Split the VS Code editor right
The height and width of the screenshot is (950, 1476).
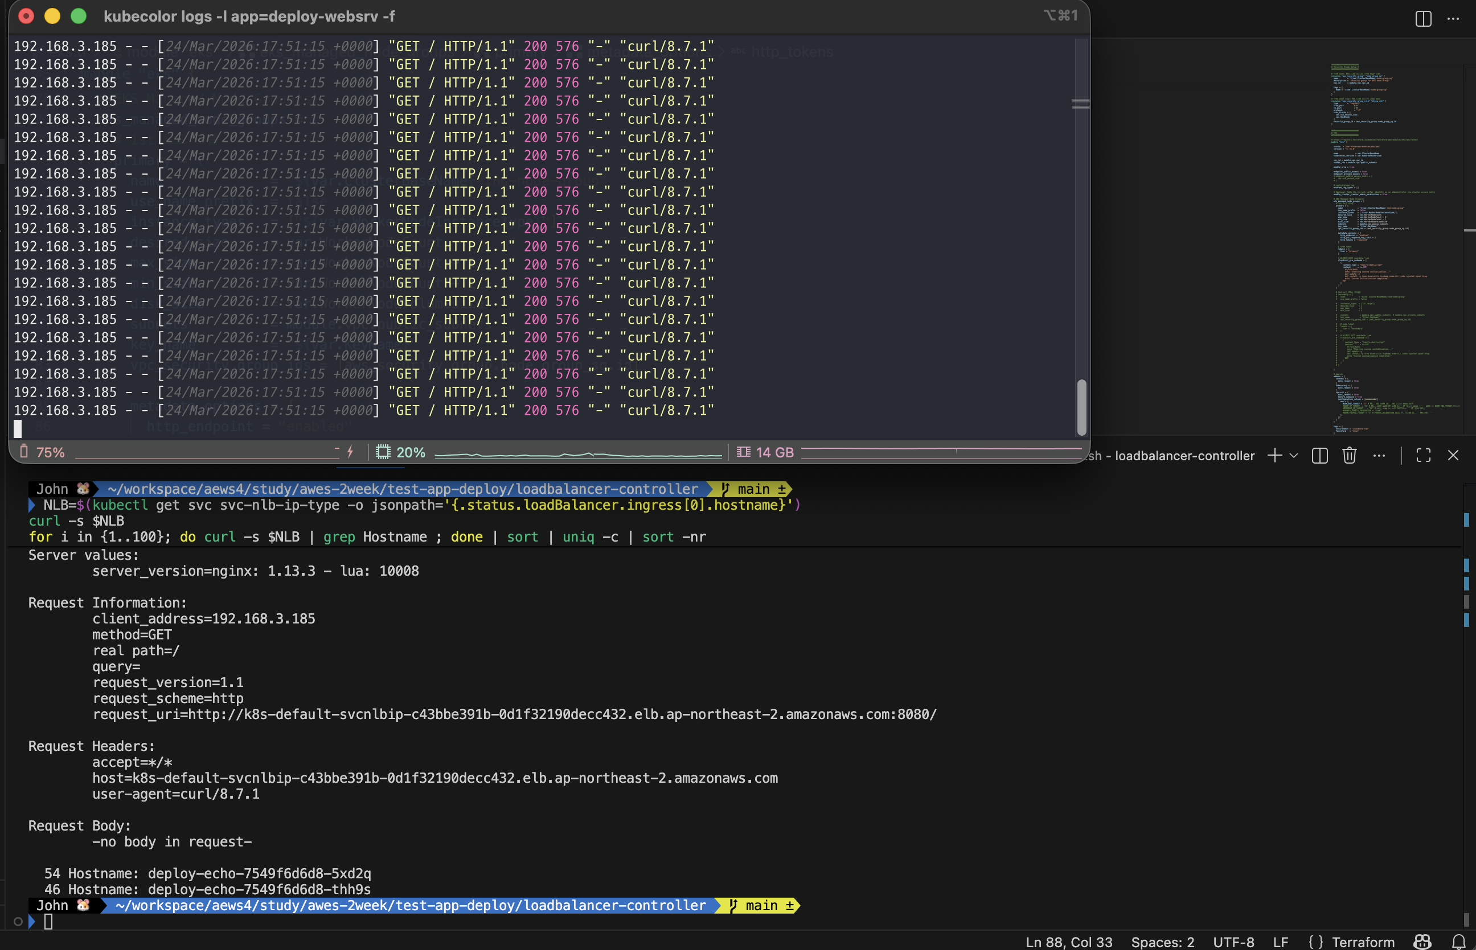click(1423, 19)
